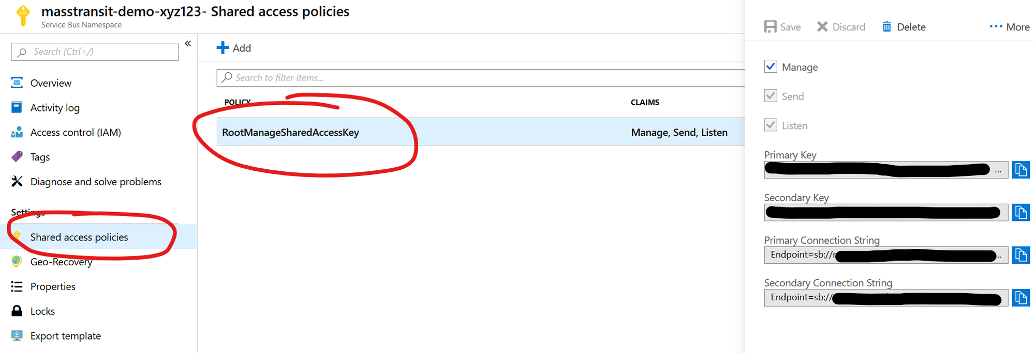The height and width of the screenshot is (353, 1035).
Task: Open the More options menu
Action: coord(1009,27)
